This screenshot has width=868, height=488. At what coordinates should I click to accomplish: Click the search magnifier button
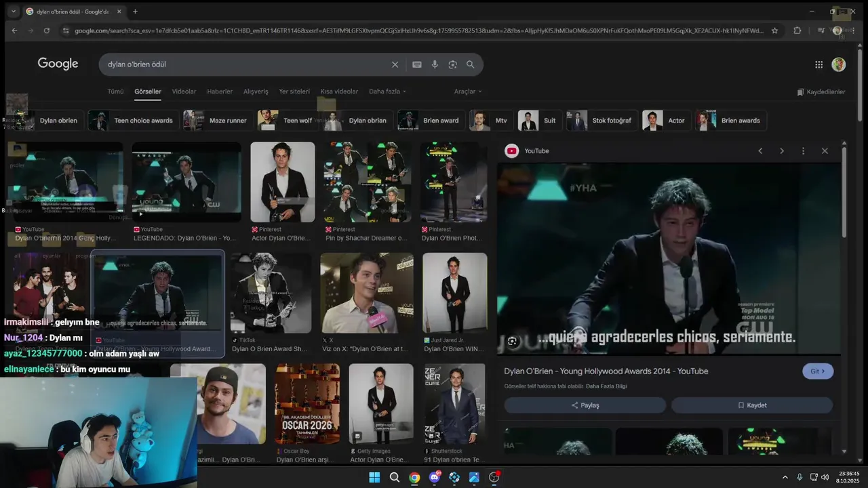pos(470,64)
